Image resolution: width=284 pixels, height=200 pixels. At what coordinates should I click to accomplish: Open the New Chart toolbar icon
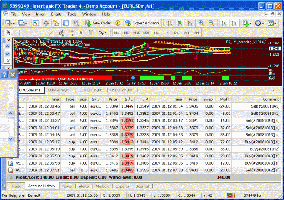pyautogui.click(x=9, y=23)
